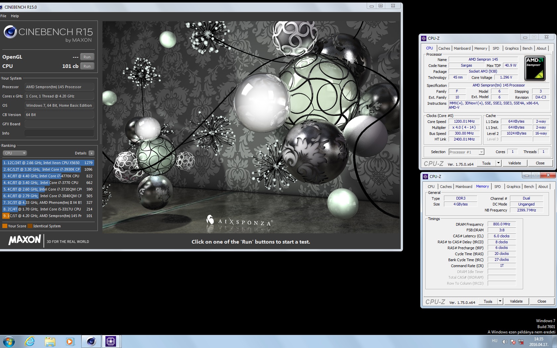Click the Action Center flag tray icon
557x348 pixels.
(513, 341)
